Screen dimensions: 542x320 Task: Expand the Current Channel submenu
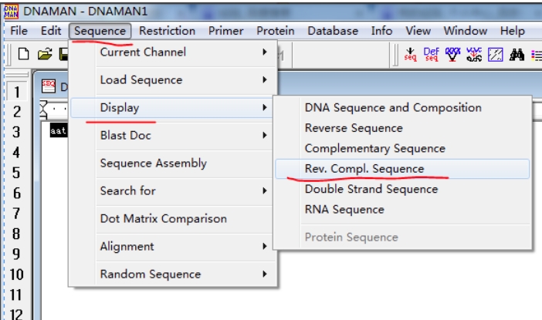(x=173, y=52)
